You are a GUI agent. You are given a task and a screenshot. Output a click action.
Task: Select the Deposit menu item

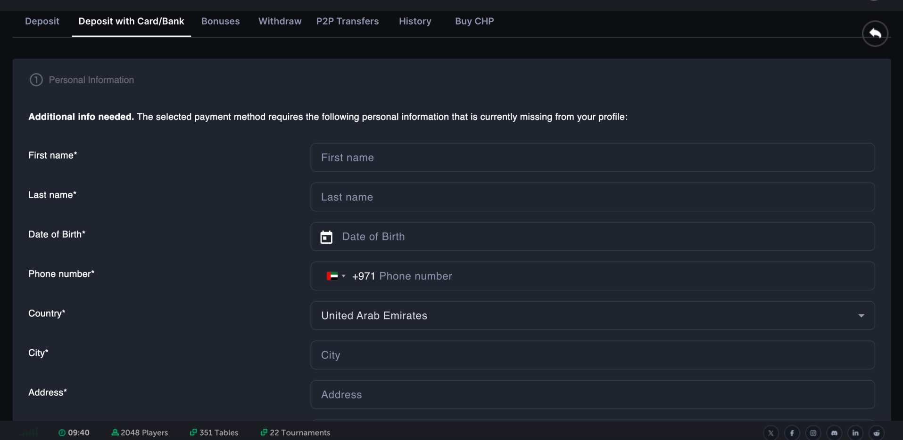coord(42,21)
